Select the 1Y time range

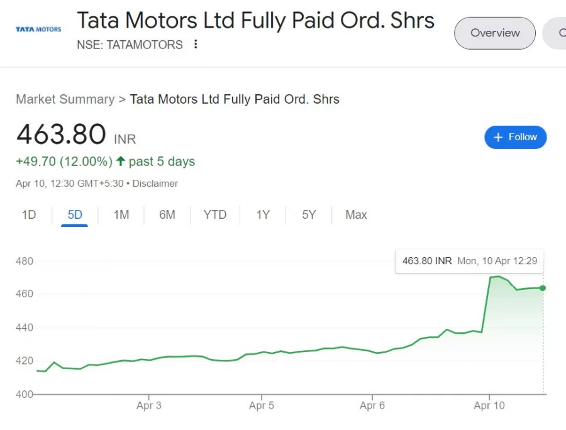[x=262, y=214]
